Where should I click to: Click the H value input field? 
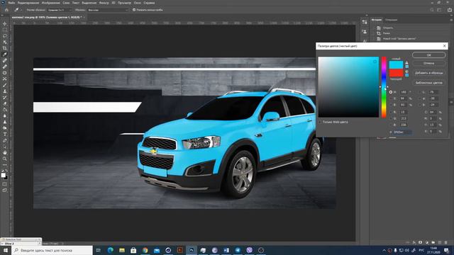coord(404,92)
